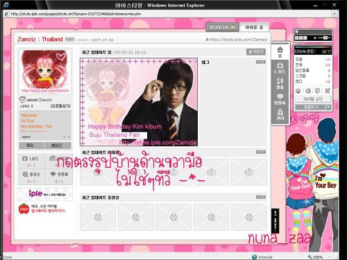Switch to the iple home tab

coord(254,27)
